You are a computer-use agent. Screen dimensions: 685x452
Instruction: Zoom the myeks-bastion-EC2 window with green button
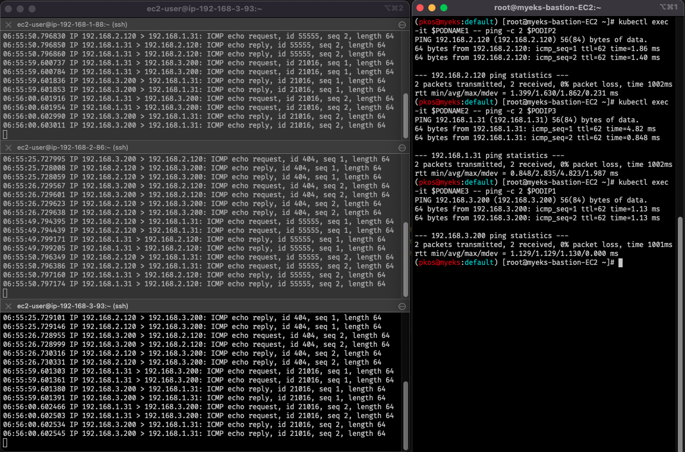point(443,8)
